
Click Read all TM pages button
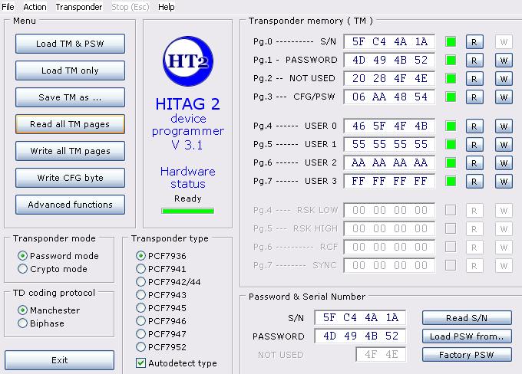pyautogui.click(x=70, y=124)
